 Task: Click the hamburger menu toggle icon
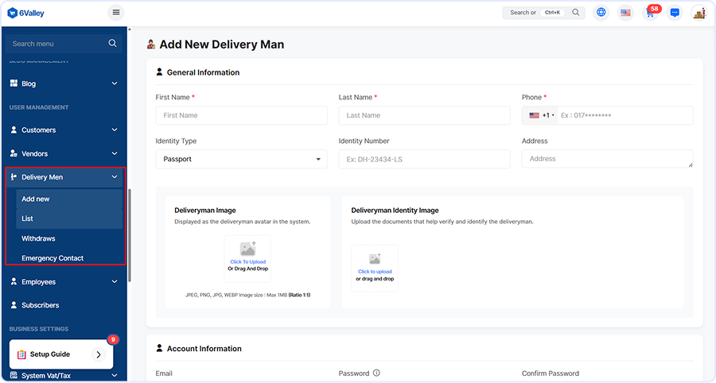tap(116, 13)
